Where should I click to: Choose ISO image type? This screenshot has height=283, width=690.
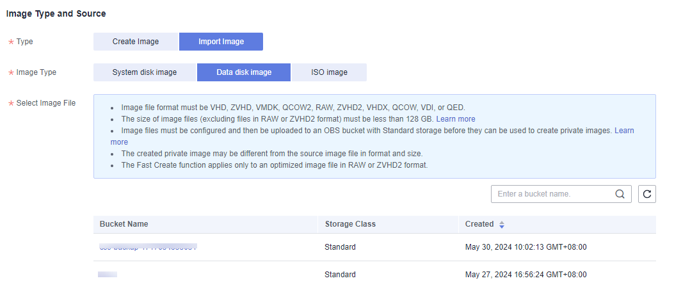[x=329, y=72]
